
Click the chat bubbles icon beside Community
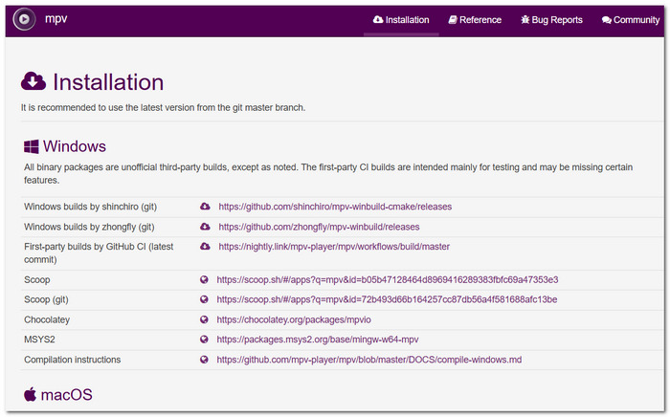pos(606,20)
